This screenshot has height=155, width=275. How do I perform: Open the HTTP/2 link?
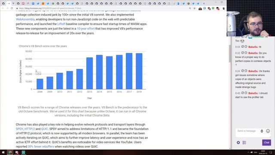[x=30, y=129]
